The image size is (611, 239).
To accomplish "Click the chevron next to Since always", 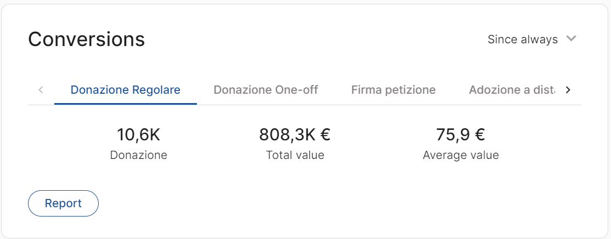I will point(571,39).
